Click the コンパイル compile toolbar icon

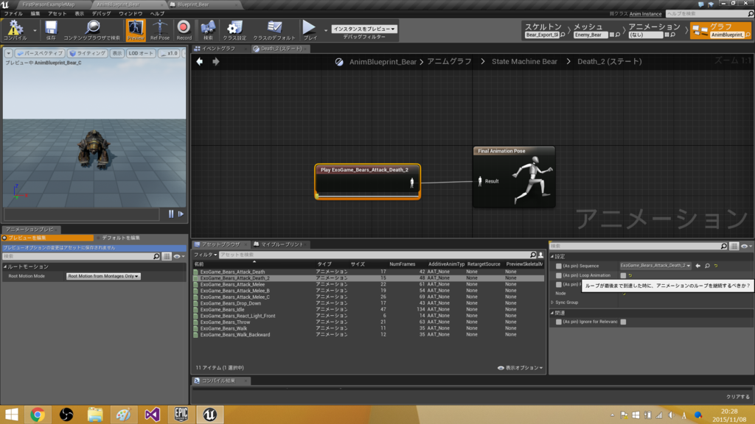click(x=15, y=29)
